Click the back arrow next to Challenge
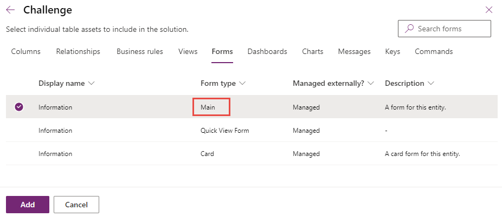Screen dimensions: 502x217 (x=10, y=10)
